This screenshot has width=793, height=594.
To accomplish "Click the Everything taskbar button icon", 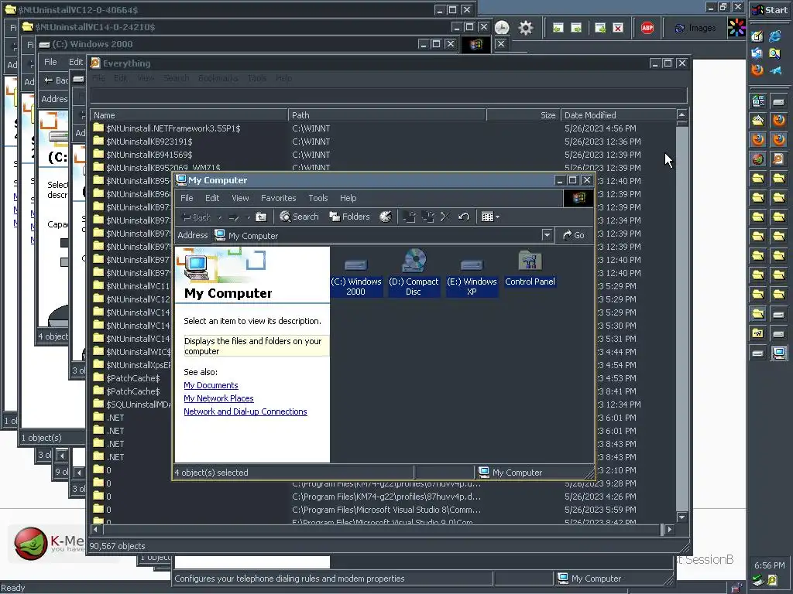I will pos(778,159).
